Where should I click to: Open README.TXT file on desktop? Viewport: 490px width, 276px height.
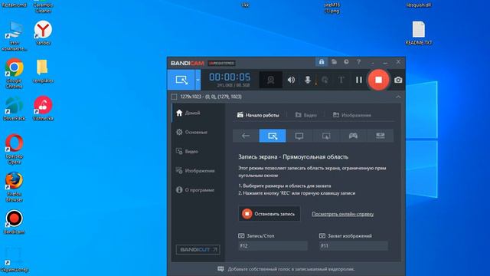click(x=419, y=33)
